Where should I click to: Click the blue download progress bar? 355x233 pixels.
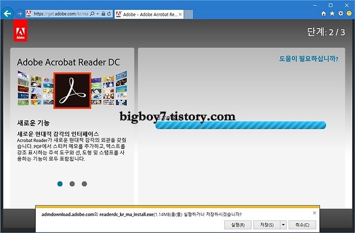click(x=241, y=125)
